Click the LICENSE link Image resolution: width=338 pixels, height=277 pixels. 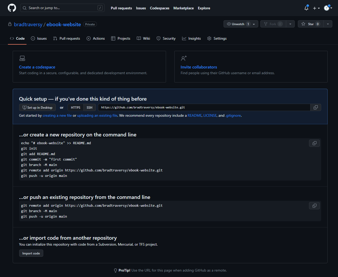[x=210, y=115]
